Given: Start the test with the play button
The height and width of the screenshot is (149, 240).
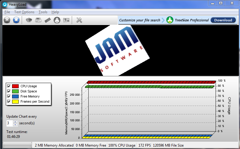Looking at the screenshot, I should click(x=7, y=20).
